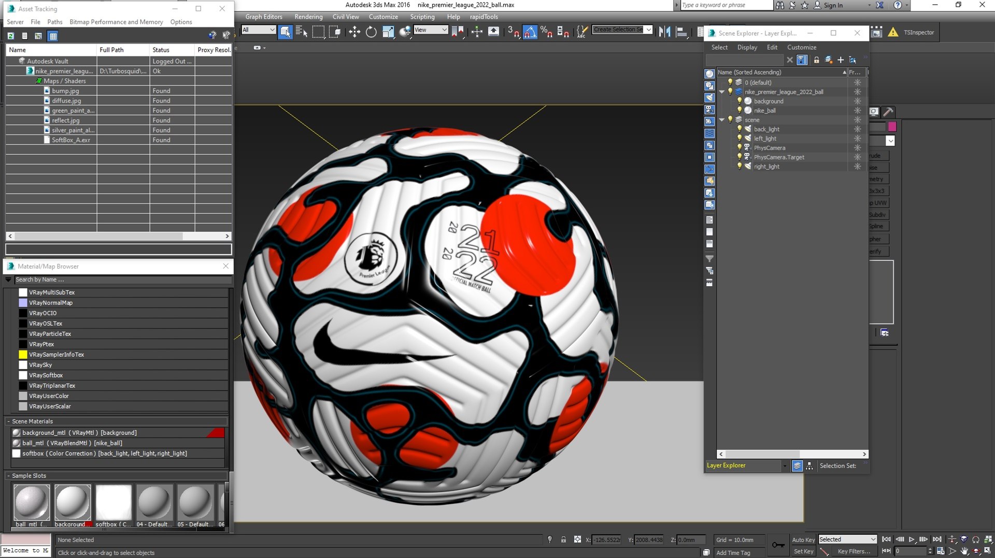Collapse the Scene Materials section

pos(9,421)
